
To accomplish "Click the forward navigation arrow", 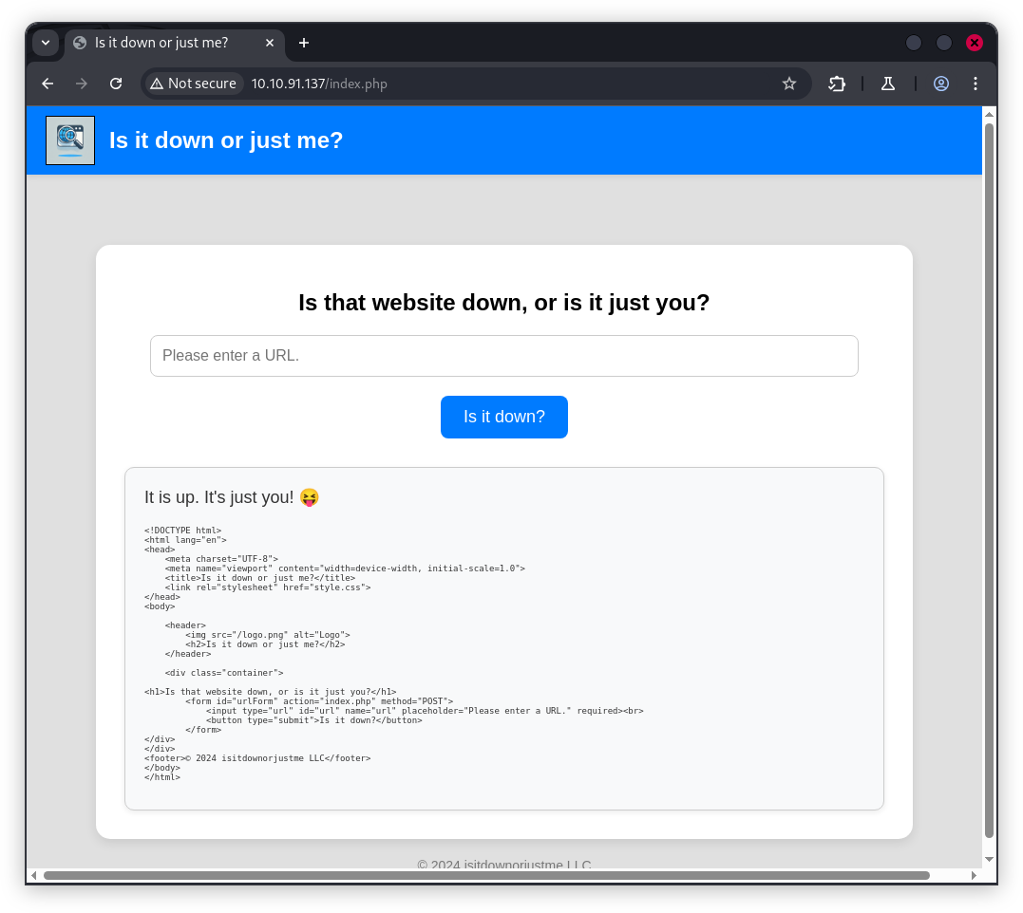I will coord(82,84).
